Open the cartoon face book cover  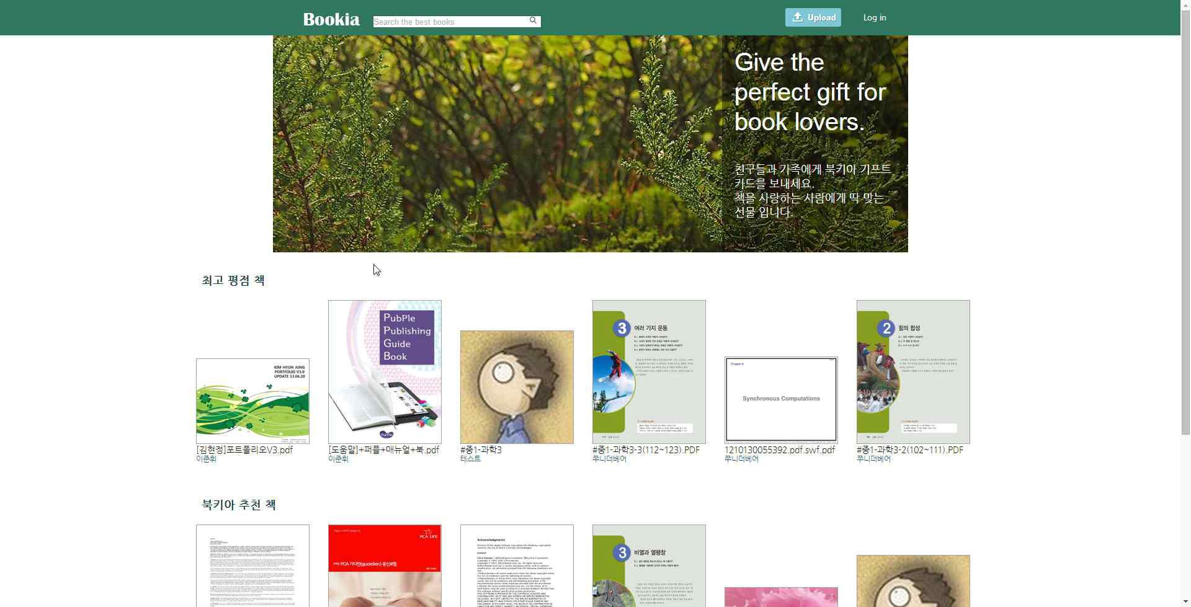[517, 387]
